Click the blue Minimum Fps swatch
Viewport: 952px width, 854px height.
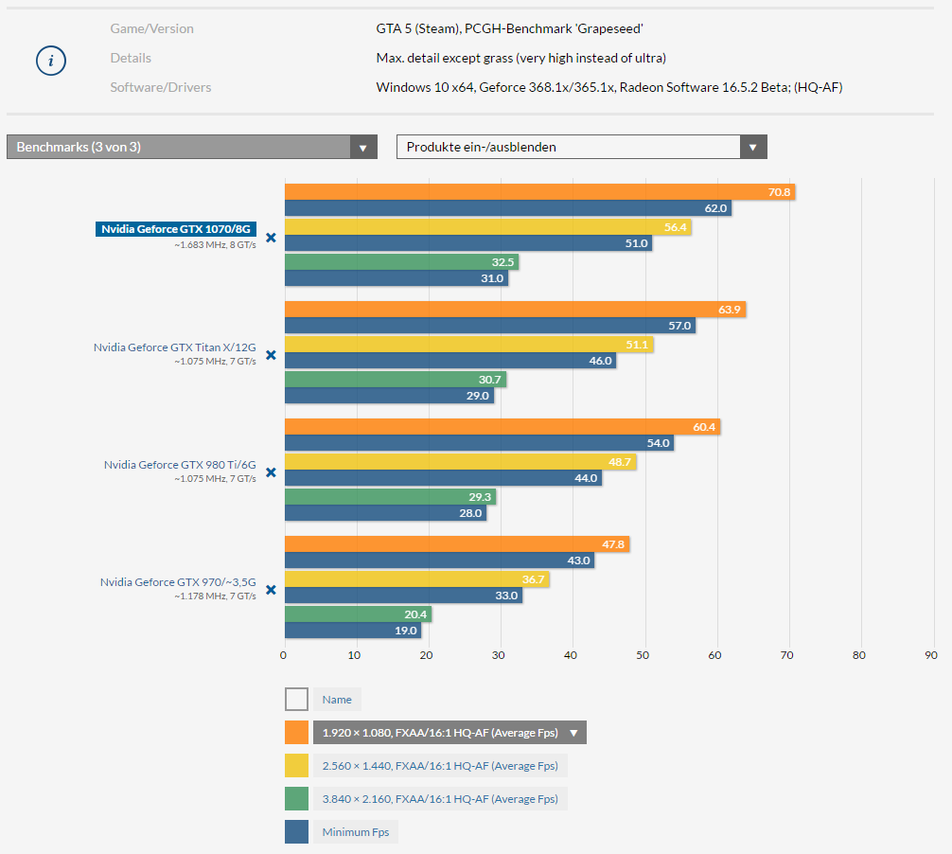pos(297,831)
